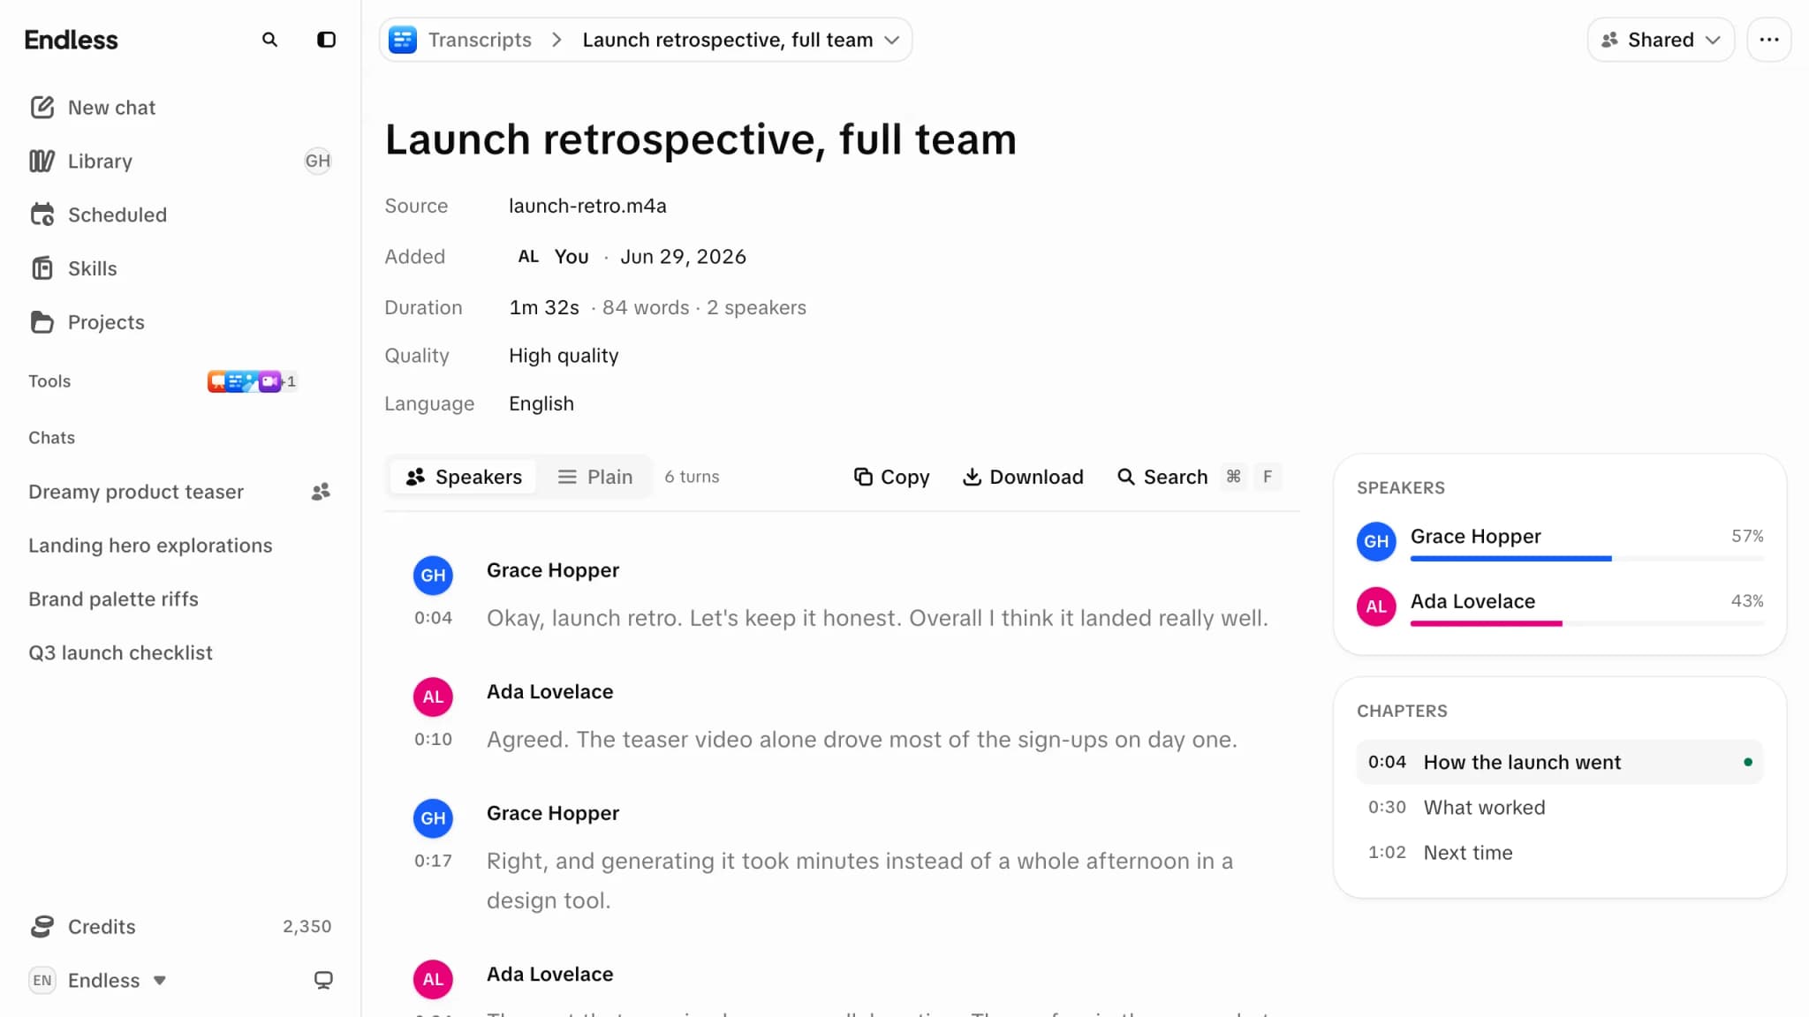Image resolution: width=1809 pixels, height=1017 pixels.
Task: Expand the Launch retrospective title dropdown
Action: coord(892,41)
